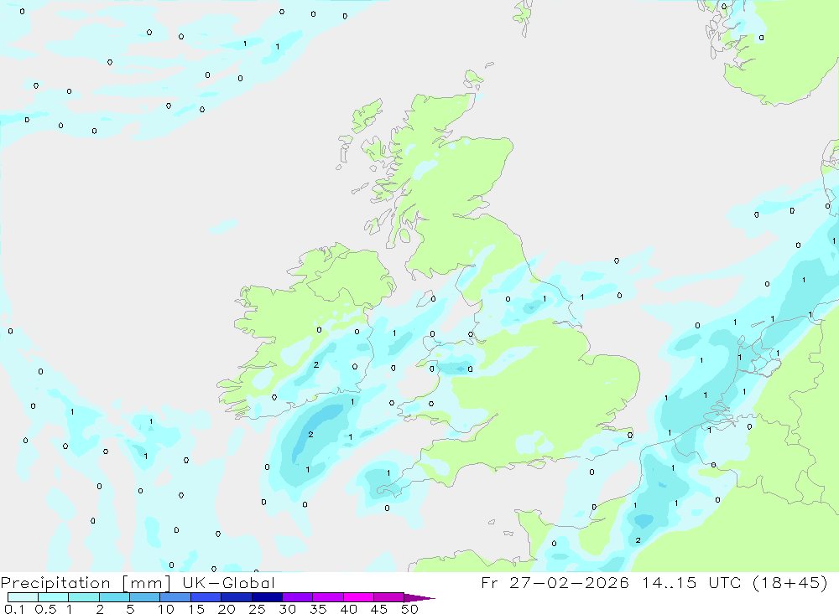
Task: Click the '0.1' legend scale label
Action: coord(14,609)
